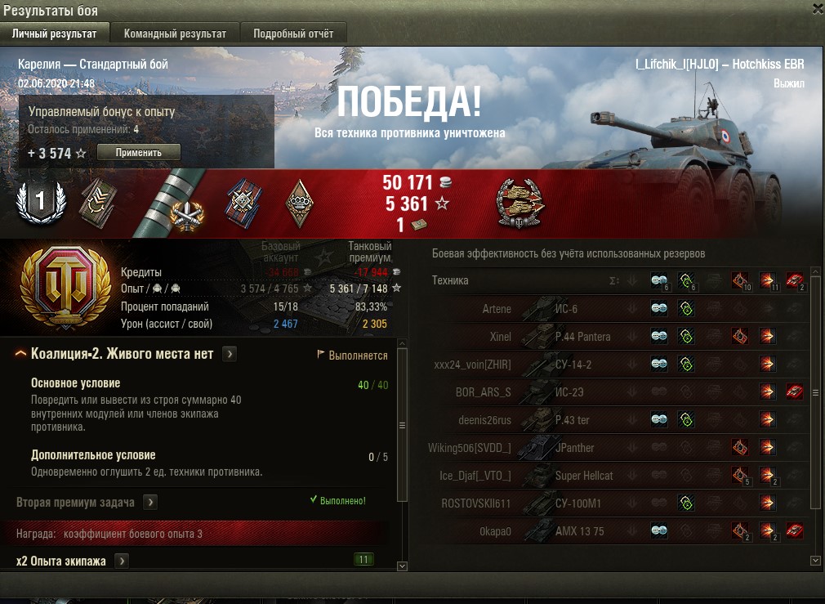825x604 pixels.
Task: Click the large emblem badge beside Кредиты stats
Action: [66, 287]
